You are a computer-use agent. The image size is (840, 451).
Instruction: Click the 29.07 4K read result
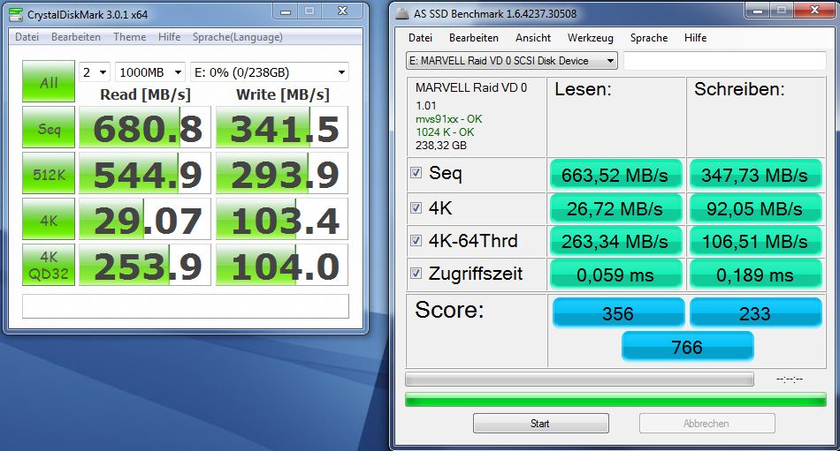click(145, 220)
